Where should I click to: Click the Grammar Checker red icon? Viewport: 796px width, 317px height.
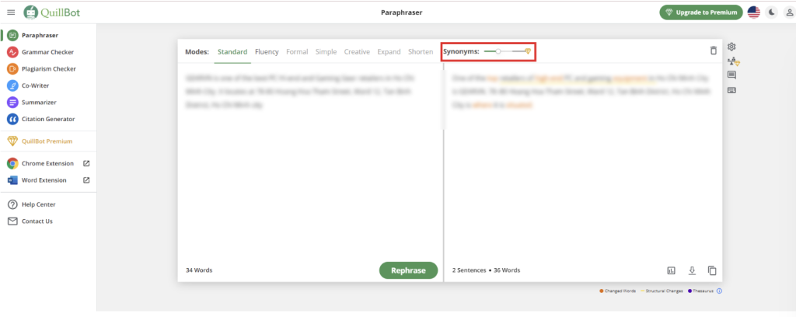click(x=12, y=52)
